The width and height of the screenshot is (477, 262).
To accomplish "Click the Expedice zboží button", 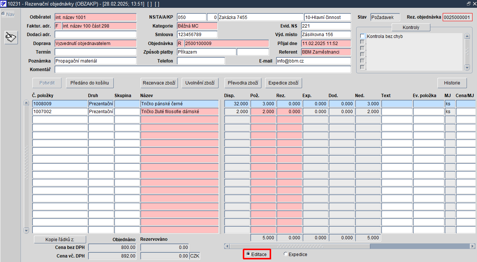I will (x=283, y=83).
